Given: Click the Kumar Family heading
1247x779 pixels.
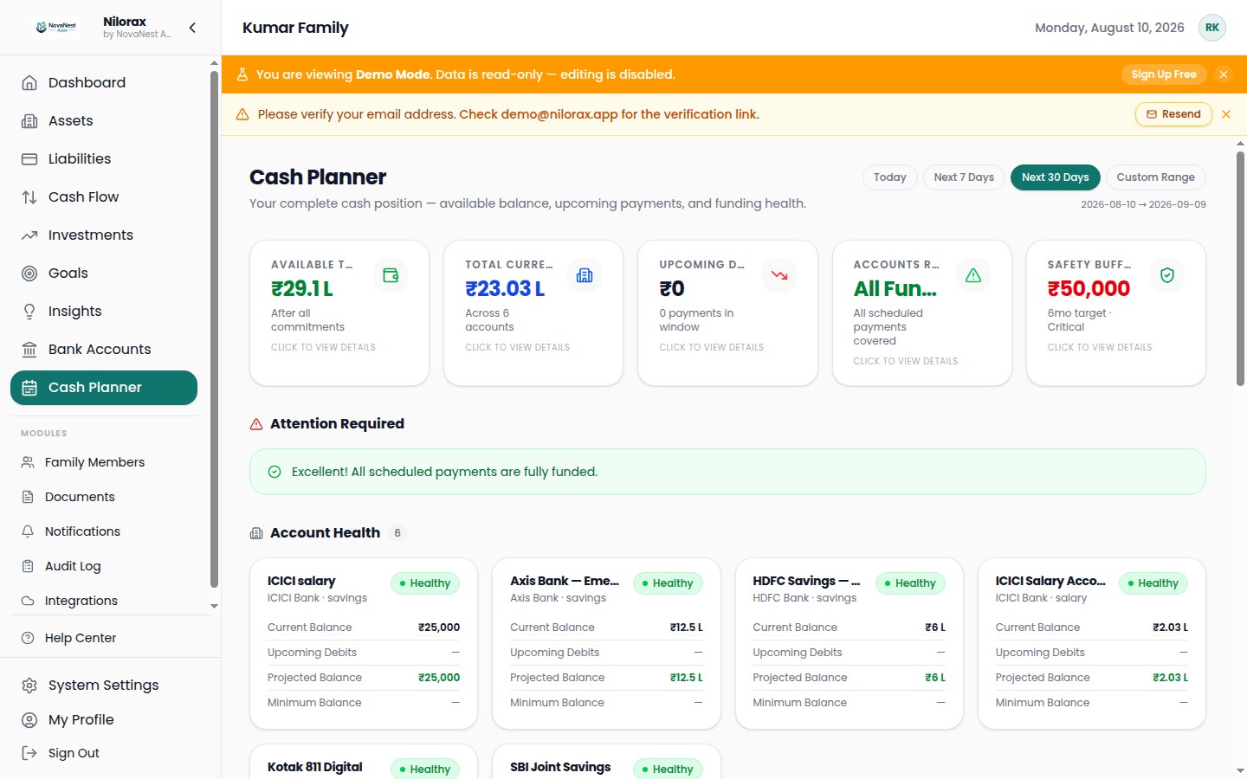Looking at the screenshot, I should 295,28.
